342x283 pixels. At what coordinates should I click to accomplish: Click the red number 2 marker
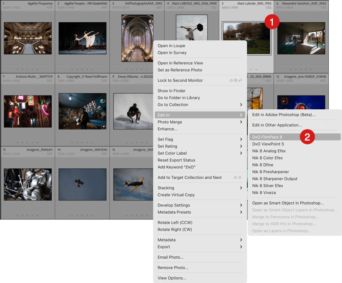click(307, 137)
